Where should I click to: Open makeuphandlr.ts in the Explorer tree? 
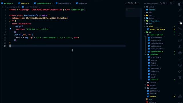click(x=157, y=49)
